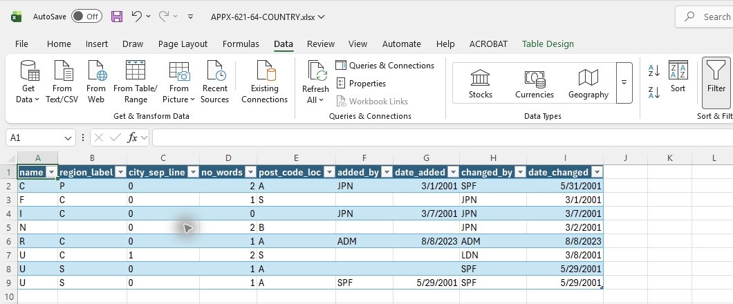Select column J header

coord(625,158)
